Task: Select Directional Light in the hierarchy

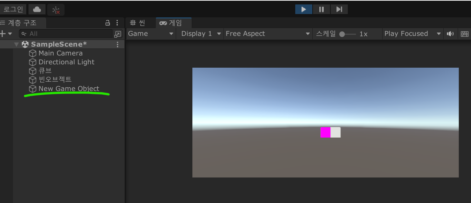Action: (x=66, y=62)
